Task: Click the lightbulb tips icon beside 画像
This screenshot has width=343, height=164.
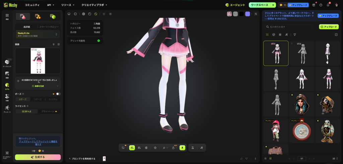Action: (x=54, y=44)
